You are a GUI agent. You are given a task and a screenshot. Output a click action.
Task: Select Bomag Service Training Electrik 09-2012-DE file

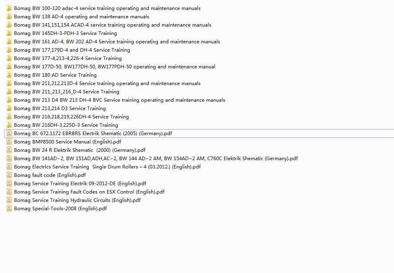tap(80, 184)
